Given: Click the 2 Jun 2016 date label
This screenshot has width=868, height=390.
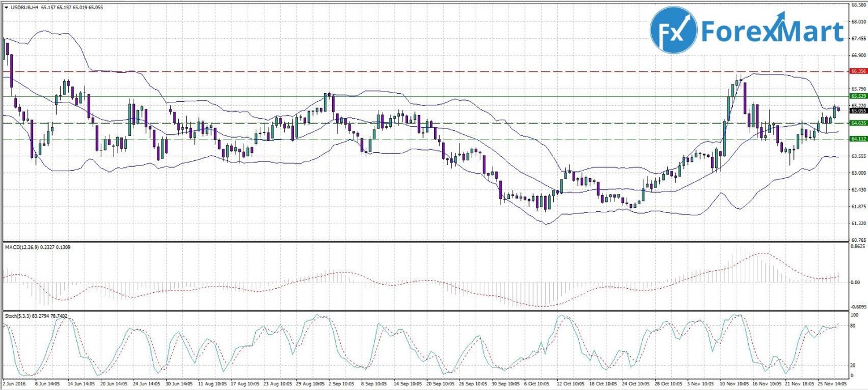Looking at the screenshot, I should click(14, 383).
